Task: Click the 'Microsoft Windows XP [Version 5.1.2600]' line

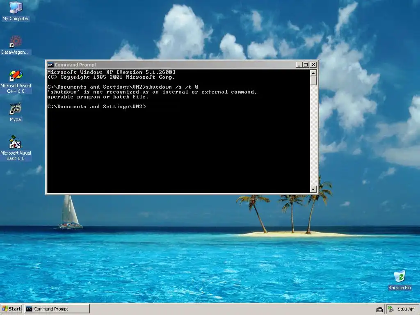Action: (x=112, y=72)
